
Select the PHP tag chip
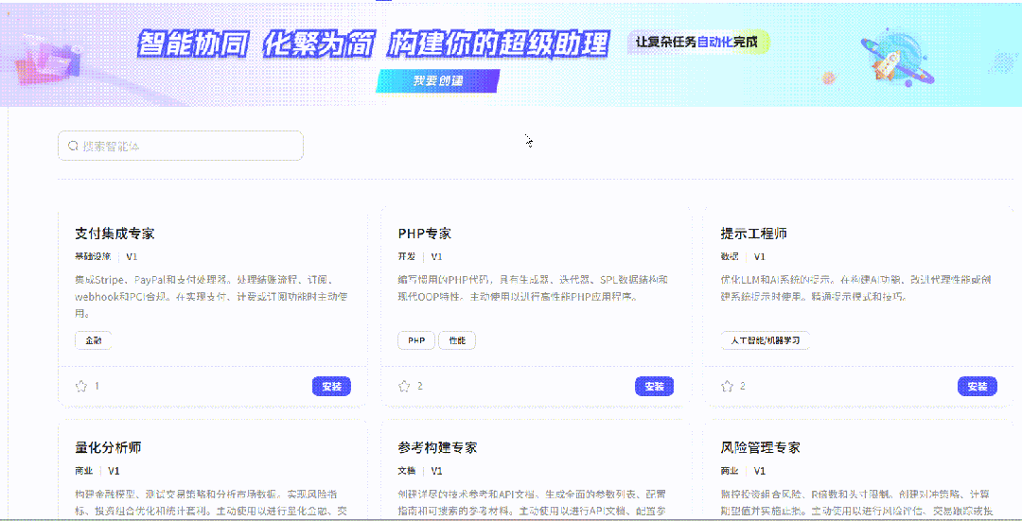(x=415, y=340)
